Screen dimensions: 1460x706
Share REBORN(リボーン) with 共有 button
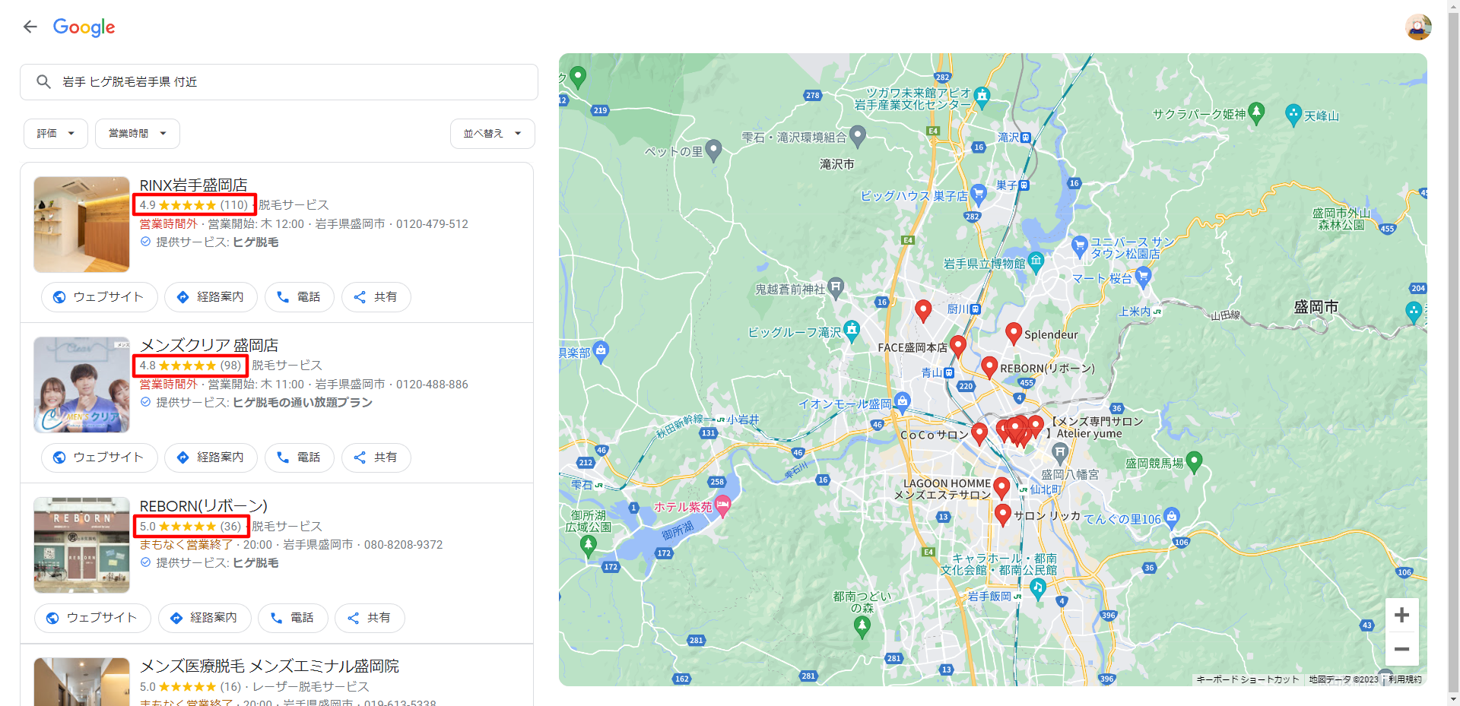369,618
